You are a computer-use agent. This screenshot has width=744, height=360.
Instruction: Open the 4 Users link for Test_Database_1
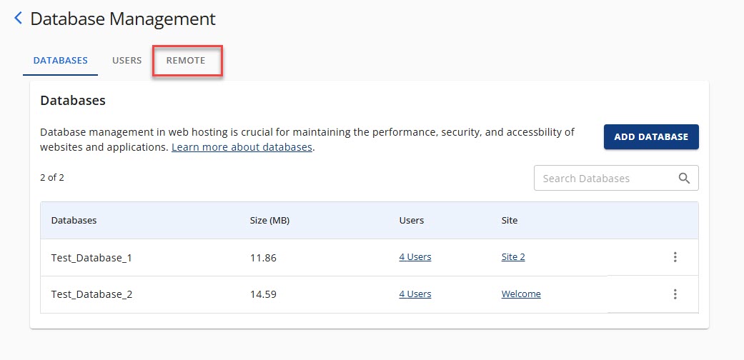(415, 257)
